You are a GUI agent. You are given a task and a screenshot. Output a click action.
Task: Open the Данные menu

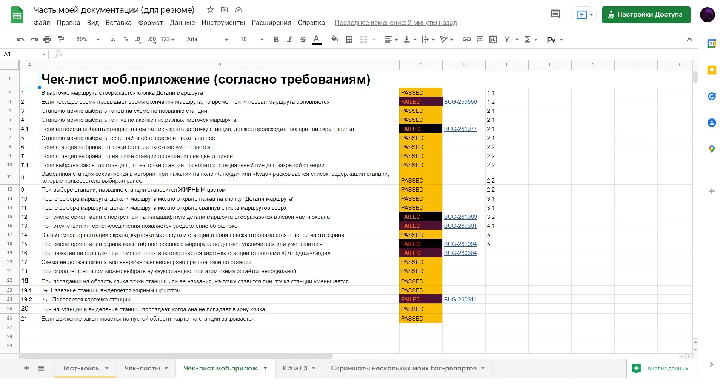point(182,23)
